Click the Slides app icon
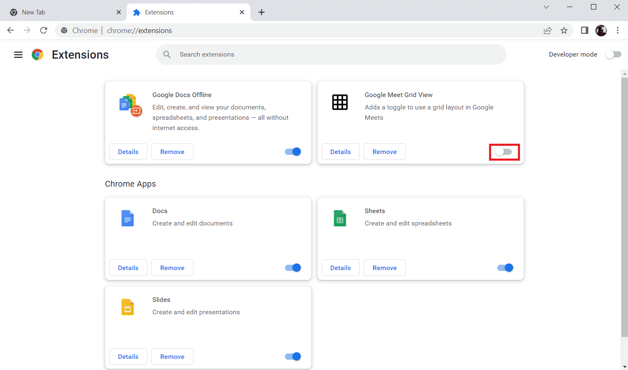The width and height of the screenshot is (628, 370). 127,307
